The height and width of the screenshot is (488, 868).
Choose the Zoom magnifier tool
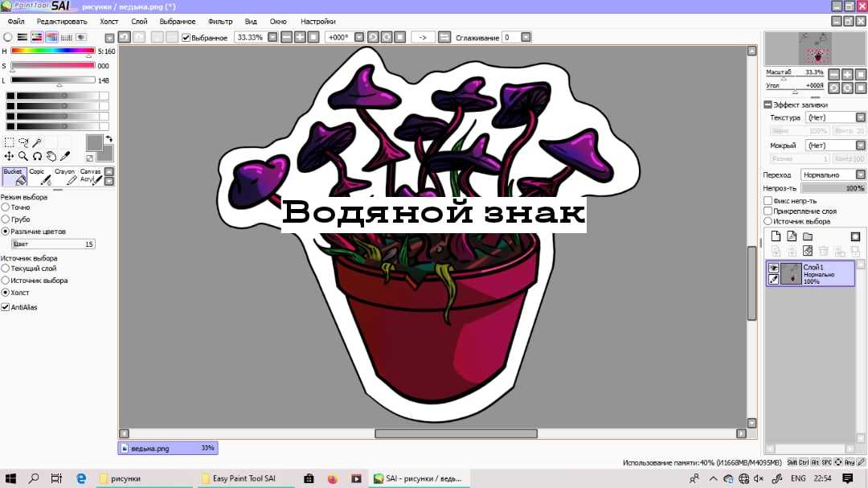(x=23, y=156)
